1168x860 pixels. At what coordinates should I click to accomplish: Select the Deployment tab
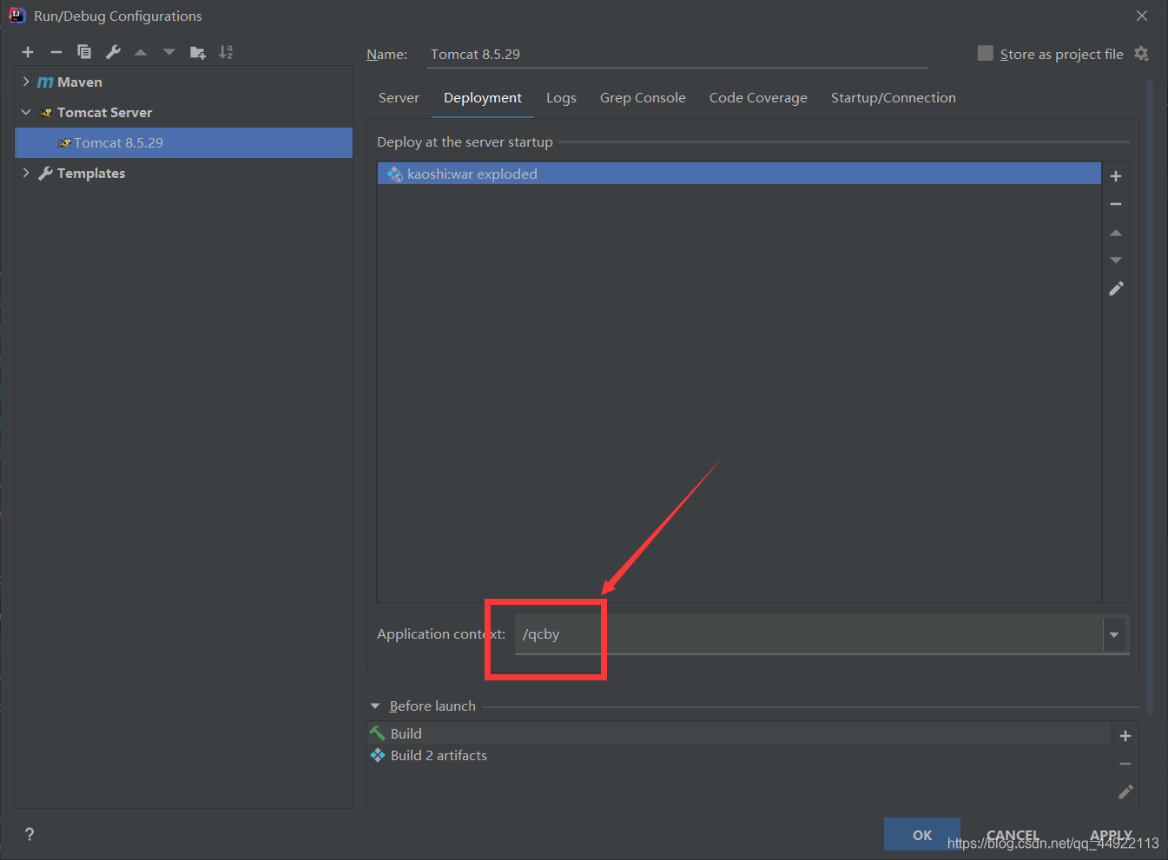483,98
